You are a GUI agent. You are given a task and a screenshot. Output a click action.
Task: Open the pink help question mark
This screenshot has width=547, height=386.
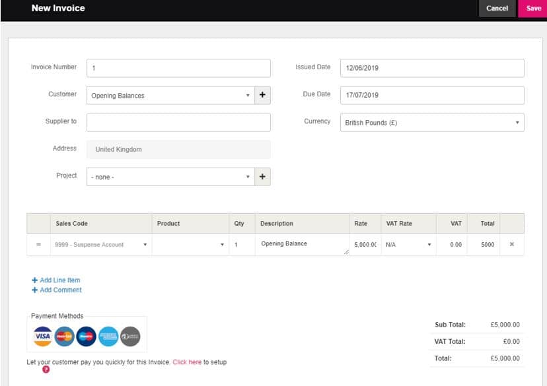point(46,370)
